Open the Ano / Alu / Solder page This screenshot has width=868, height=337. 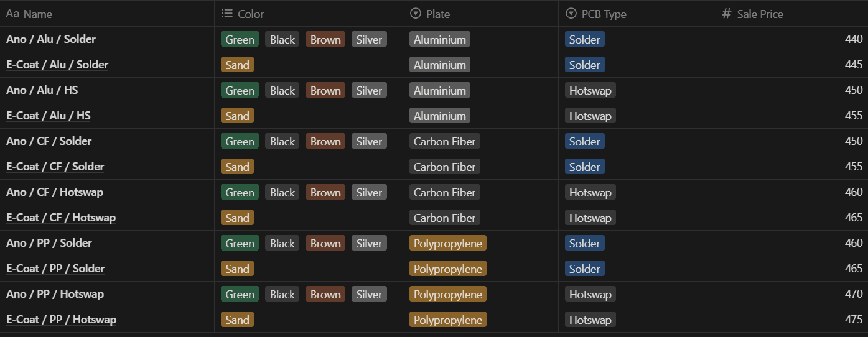[51, 39]
